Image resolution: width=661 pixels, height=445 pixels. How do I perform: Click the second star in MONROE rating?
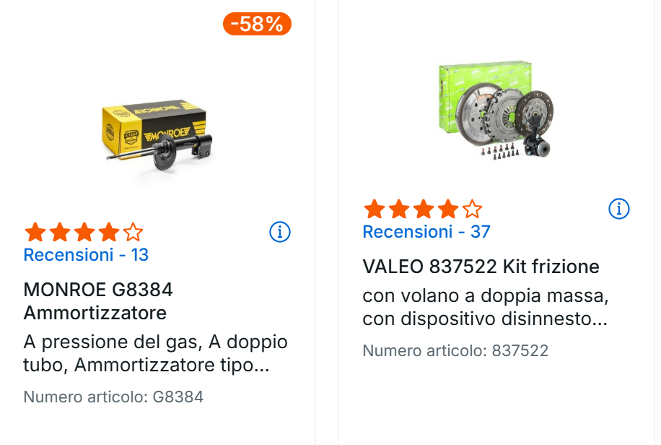(x=60, y=233)
